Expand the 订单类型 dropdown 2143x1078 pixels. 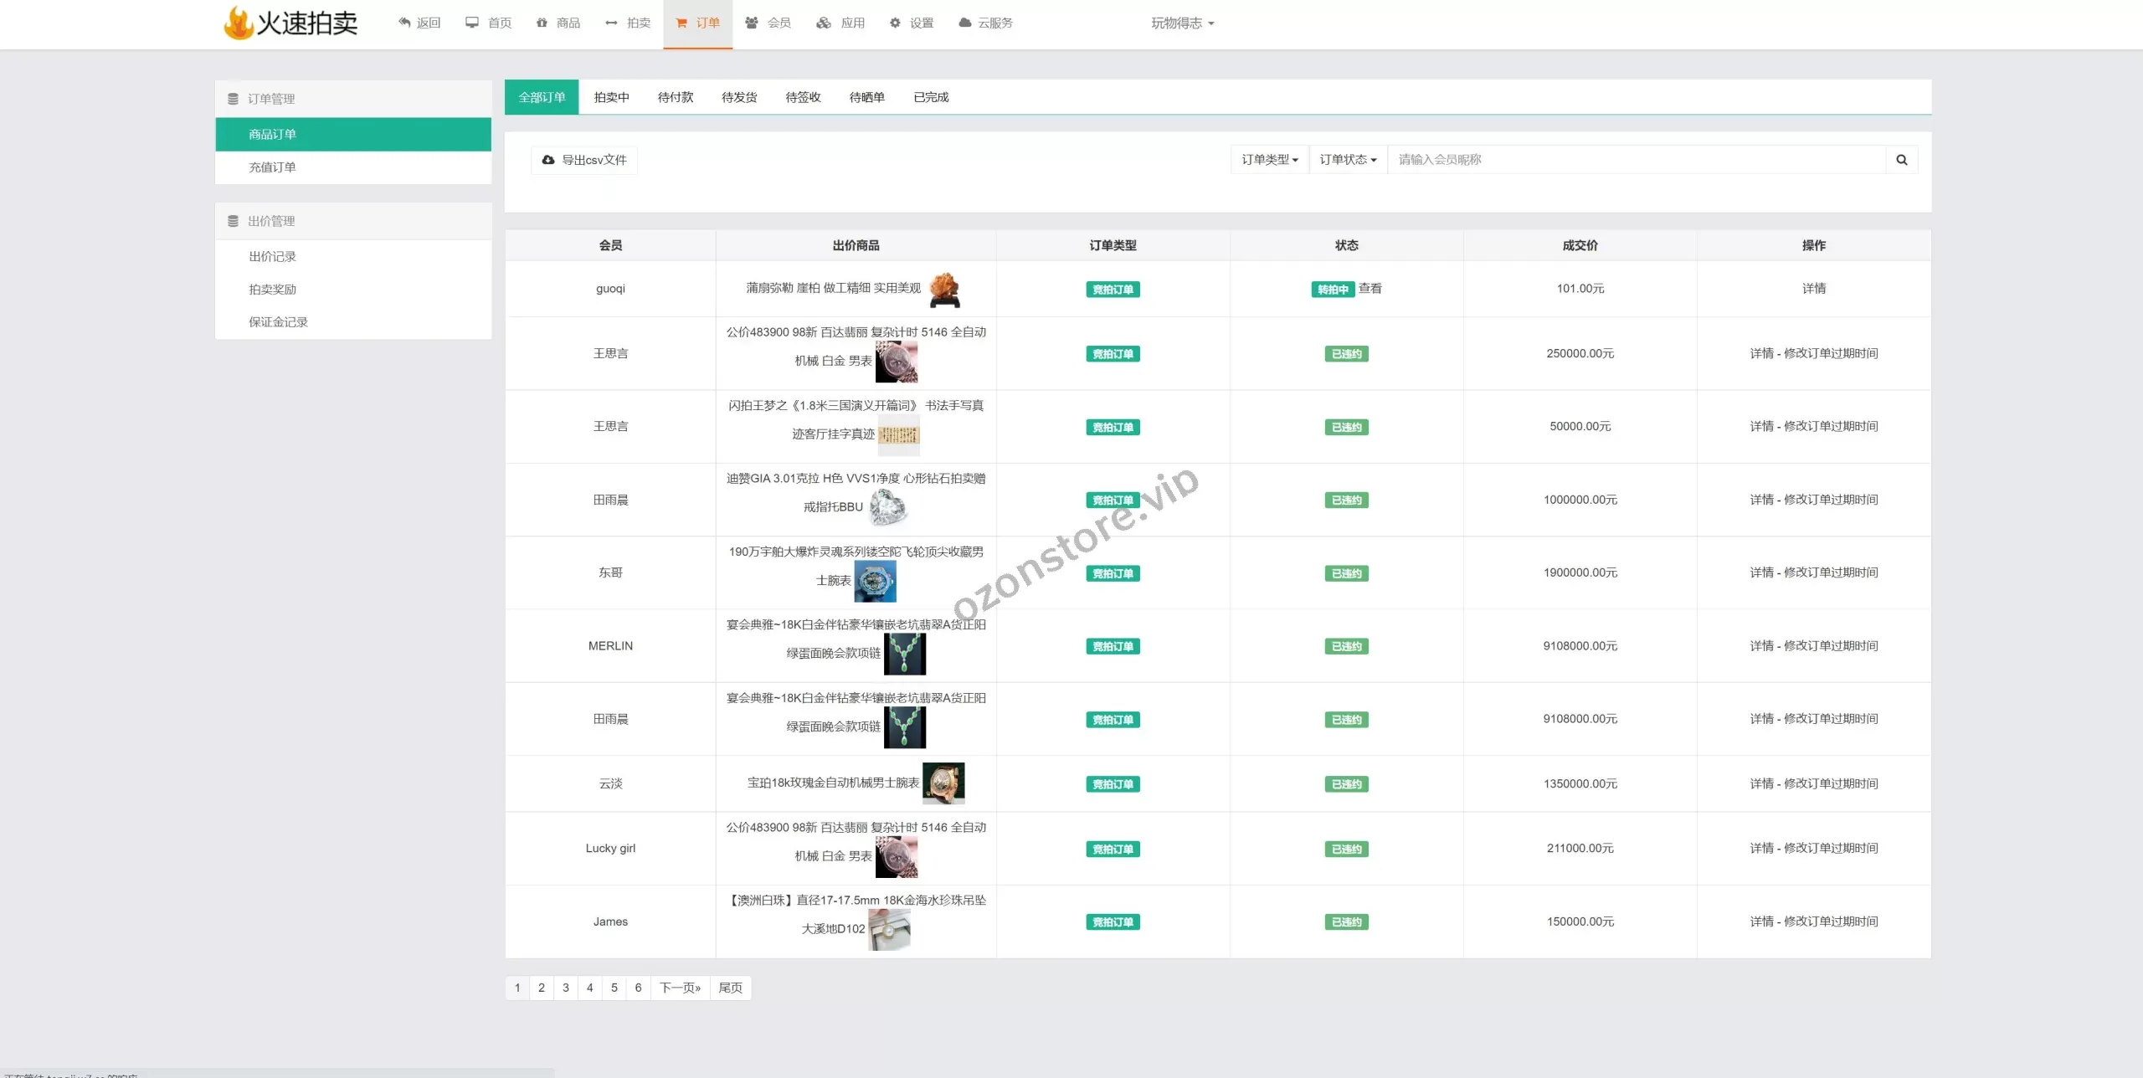[1269, 160]
